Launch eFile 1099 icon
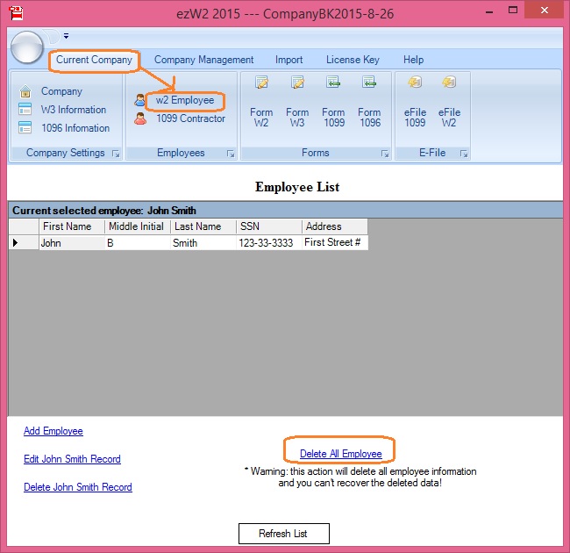The width and height of the screenshot is (570, 553). coord(415,83)
